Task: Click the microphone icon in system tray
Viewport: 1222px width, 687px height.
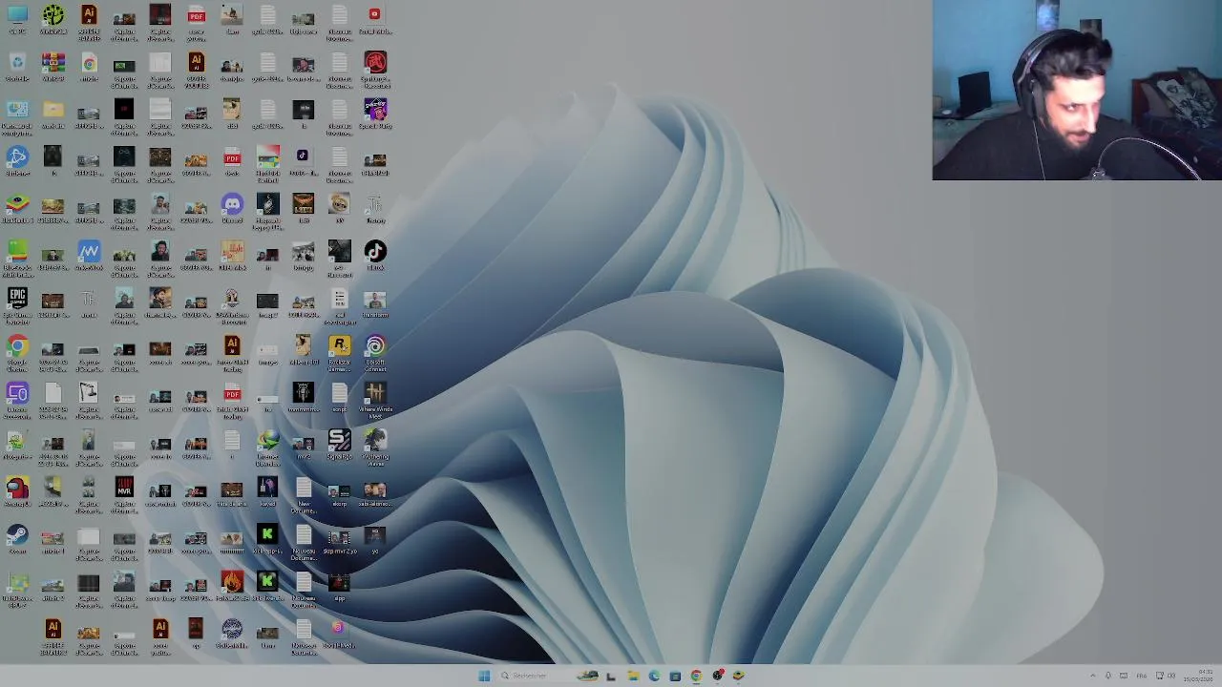Action: (1107, 676)
